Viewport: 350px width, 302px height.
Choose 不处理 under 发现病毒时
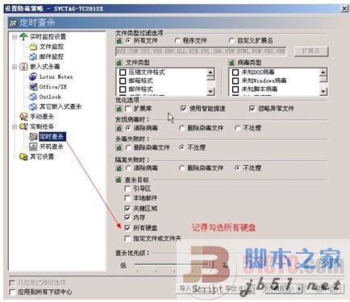point(237,128)
